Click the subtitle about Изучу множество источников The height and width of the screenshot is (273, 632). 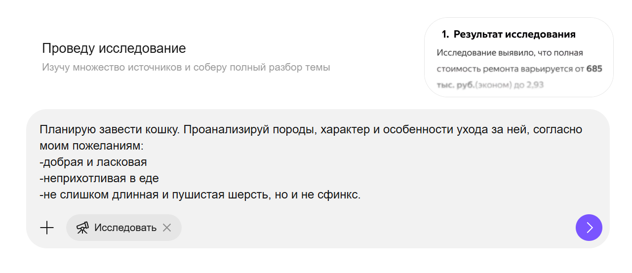coord(186,67)
